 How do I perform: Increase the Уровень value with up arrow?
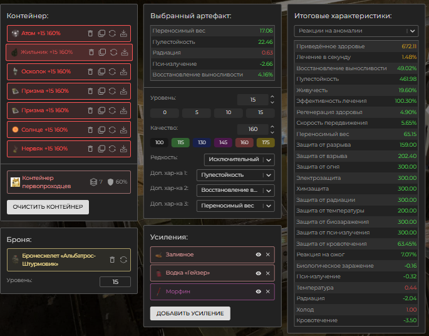point(272,97)
